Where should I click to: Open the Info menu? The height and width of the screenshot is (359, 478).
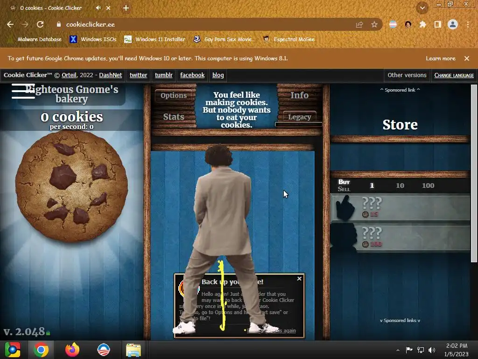click(299, 95)
